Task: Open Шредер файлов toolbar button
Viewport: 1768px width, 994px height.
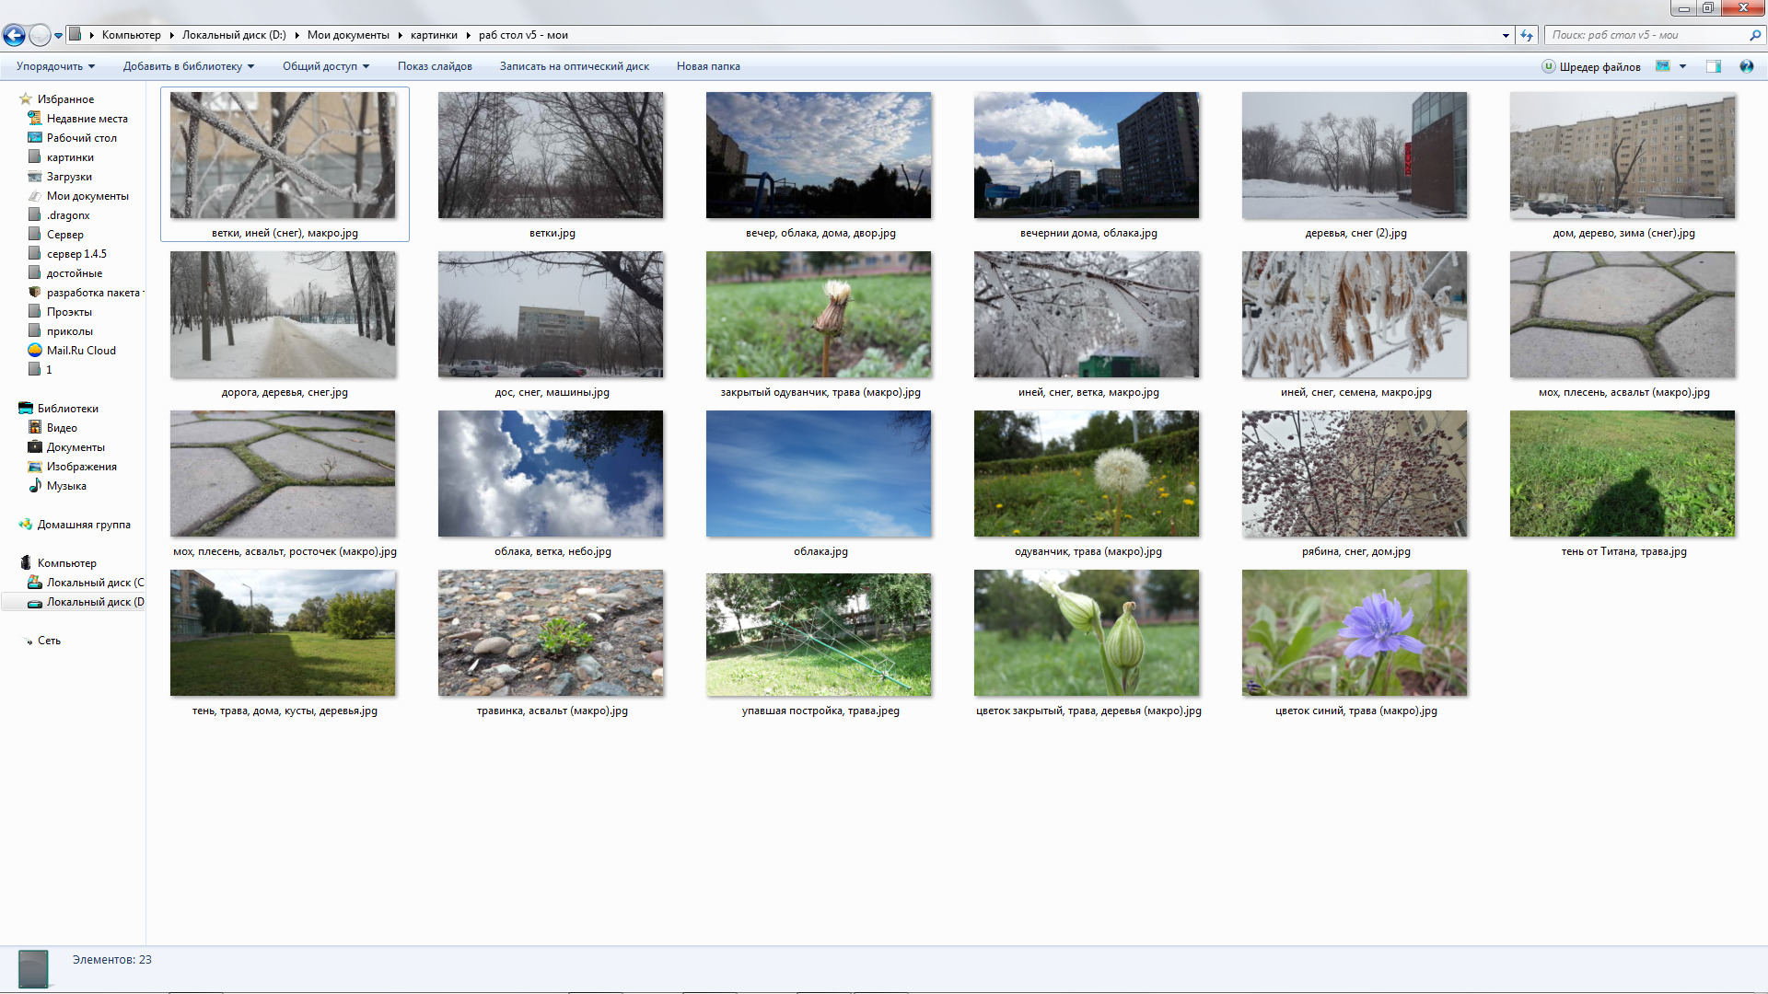Action: pyautogui.click(x=1591, y=66)
